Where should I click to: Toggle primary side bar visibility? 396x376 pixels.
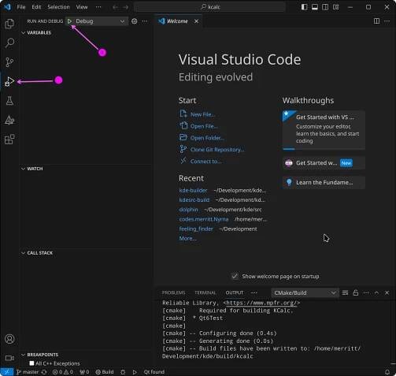(305, 7)
